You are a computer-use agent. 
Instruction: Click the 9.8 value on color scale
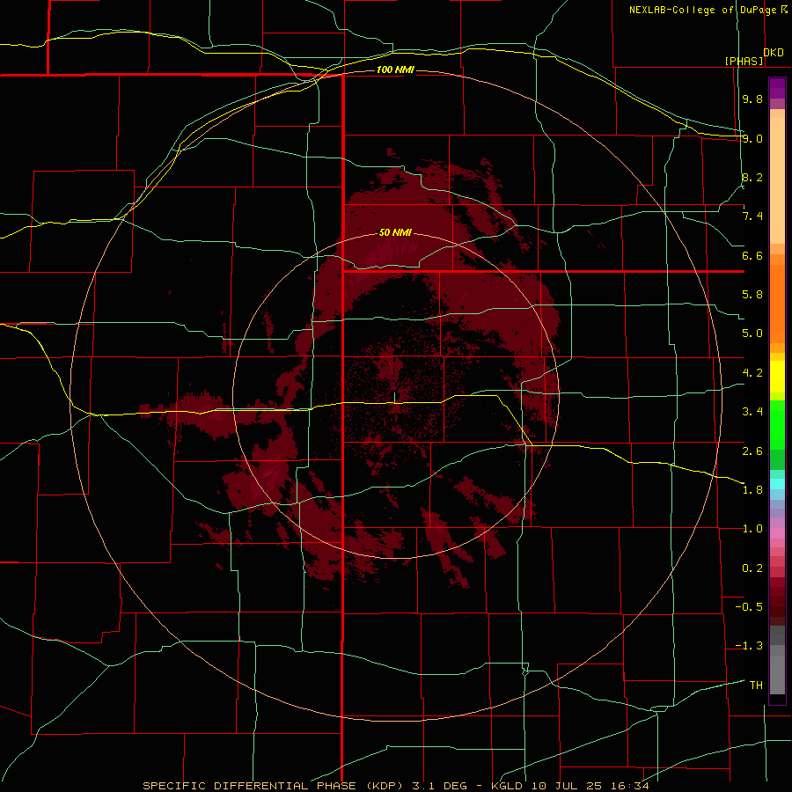[752, 99]
